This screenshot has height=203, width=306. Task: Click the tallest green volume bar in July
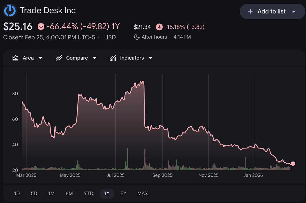[127, 159]
